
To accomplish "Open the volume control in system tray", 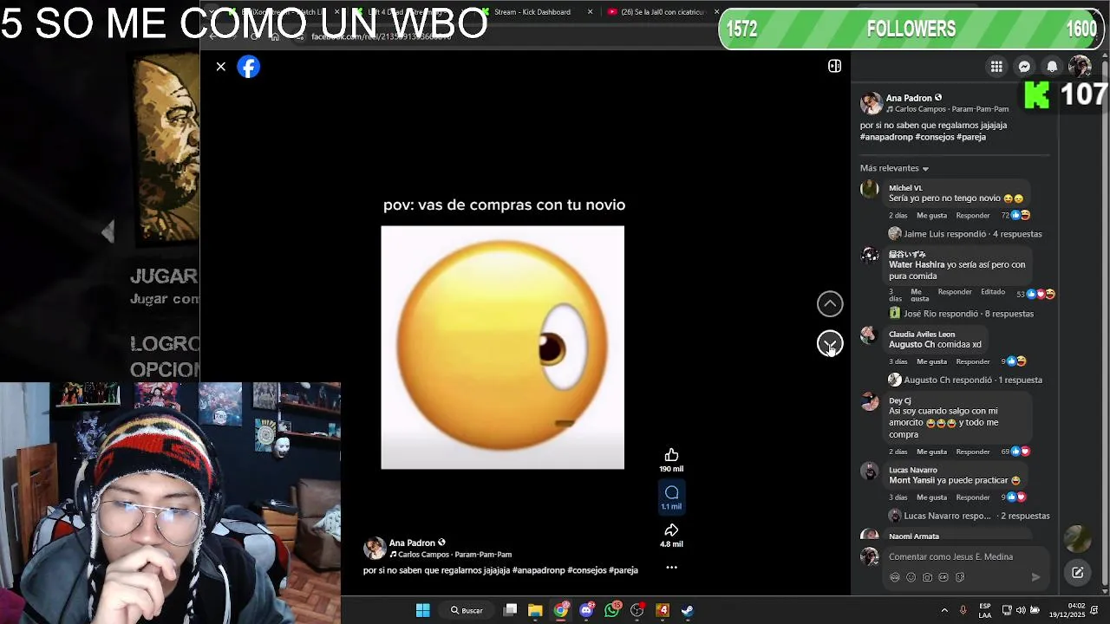I will click(x=1020, y=610).
